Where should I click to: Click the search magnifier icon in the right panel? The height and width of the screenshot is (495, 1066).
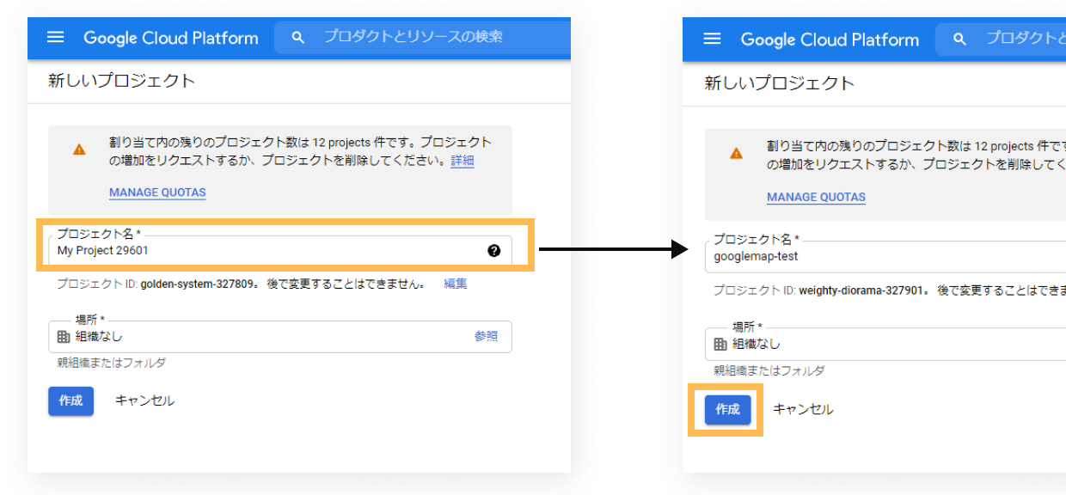960,39
